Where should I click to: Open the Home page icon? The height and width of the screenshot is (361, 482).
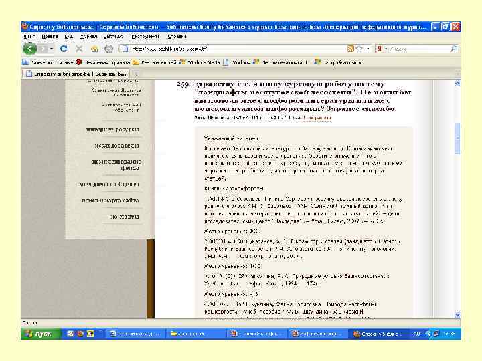coord(94,49)
